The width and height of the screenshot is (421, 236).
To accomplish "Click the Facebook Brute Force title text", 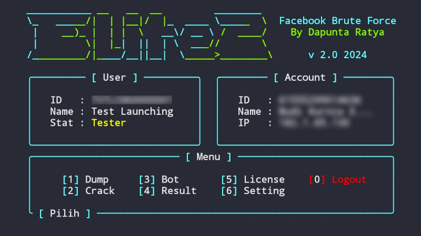I will tap(337, 21).
